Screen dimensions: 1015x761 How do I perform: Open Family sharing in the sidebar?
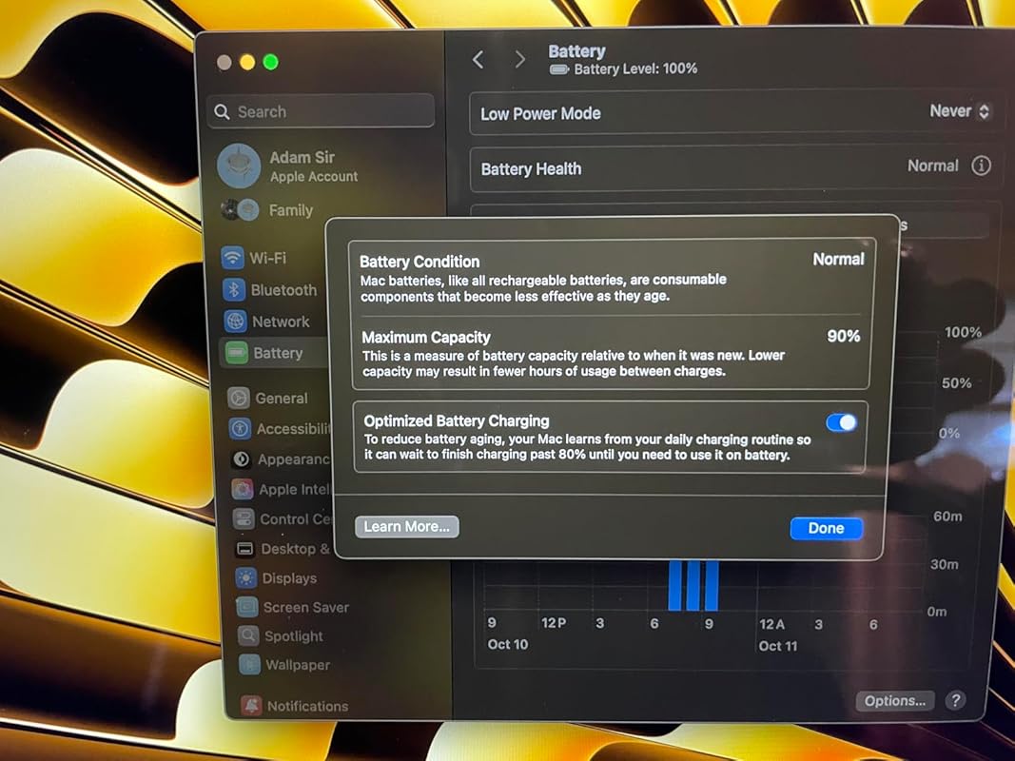(x=289, y=210)
